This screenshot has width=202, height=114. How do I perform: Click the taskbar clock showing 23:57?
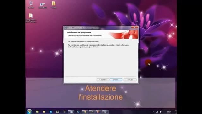click(169, 112)
